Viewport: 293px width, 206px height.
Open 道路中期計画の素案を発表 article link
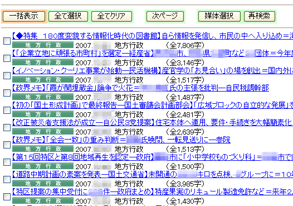tap(153, 174)
